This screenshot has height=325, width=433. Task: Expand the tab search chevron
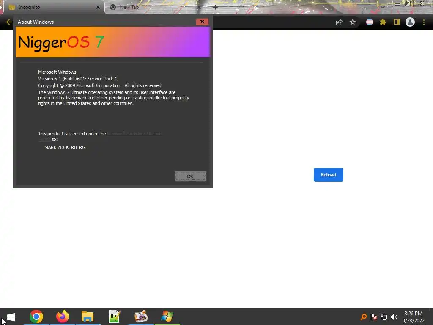point(382,7)
